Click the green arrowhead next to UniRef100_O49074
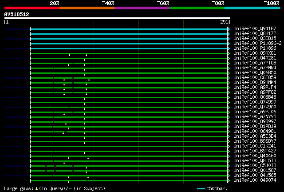Viewport: 284px width, 192px height. pyautogui.click(x=229, y=181)
